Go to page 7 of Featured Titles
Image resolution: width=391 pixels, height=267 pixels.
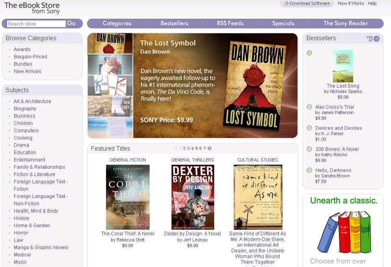(x=204, y=148)
